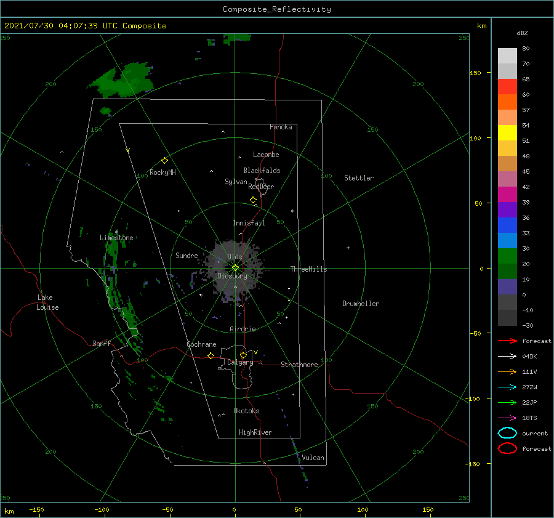The height and width of the screenshot is (518, 554).
Task: Click the Banff town label
Action: click(102, 343)
